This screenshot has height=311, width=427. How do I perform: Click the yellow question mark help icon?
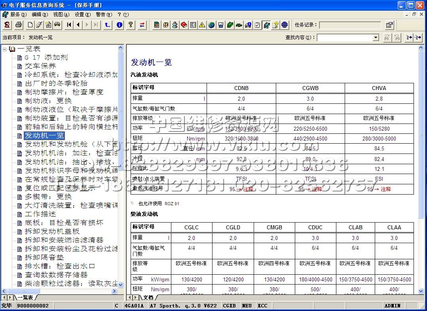point(130,25)
